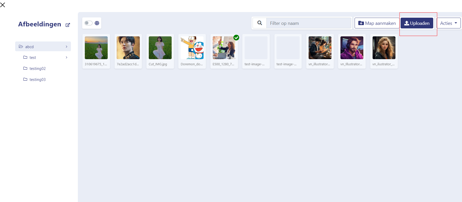Deselect the green checkmark on E500_1280 image
The width and height of the screenshot is (462, 202).
[236, 38]
